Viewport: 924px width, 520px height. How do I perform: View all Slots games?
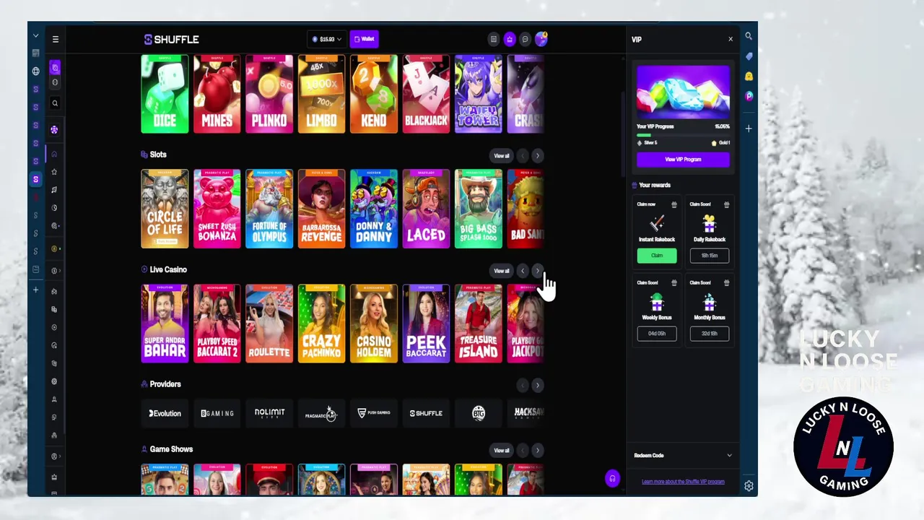[502, 156]
